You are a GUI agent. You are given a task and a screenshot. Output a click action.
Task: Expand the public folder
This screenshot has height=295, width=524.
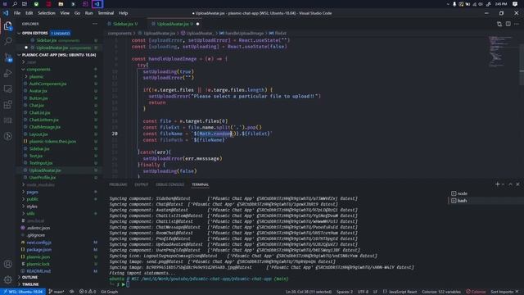pos(33,199)
